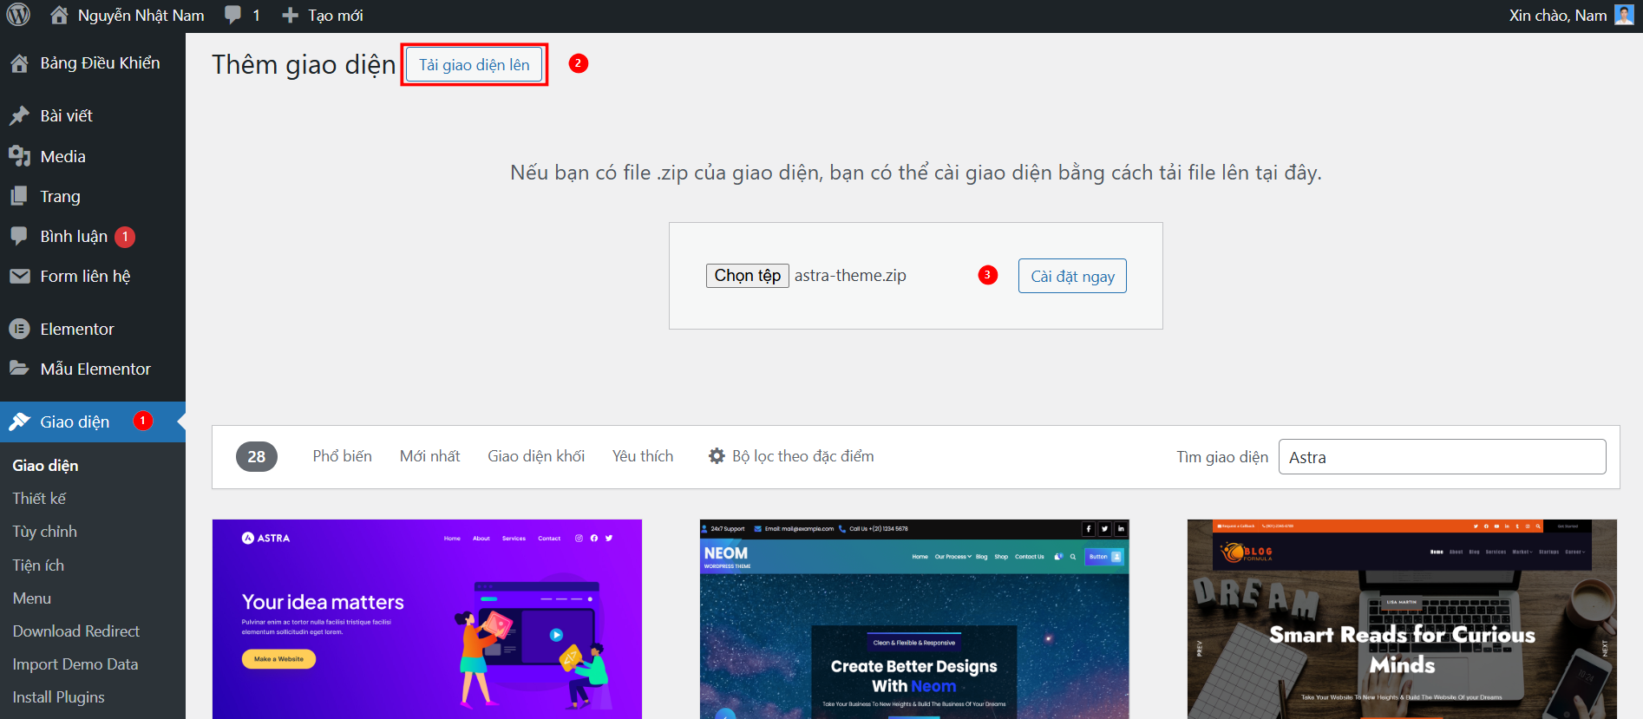Click the Giao diện paintbrush icon

click(x=19, y=422)
